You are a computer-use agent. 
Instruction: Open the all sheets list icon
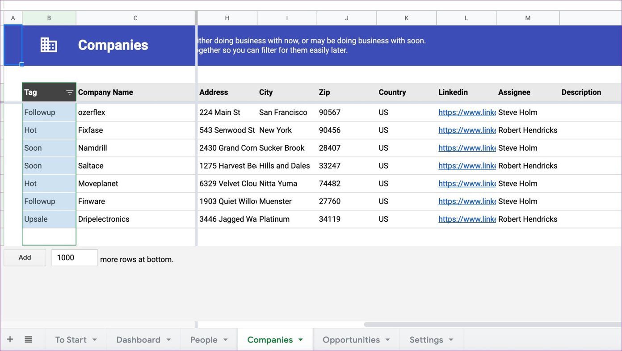click(28, 339)
